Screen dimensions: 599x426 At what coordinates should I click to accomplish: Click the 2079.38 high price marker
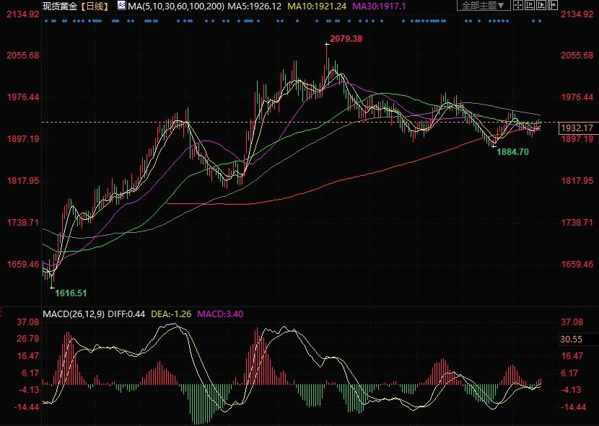(x=344, y=38)
